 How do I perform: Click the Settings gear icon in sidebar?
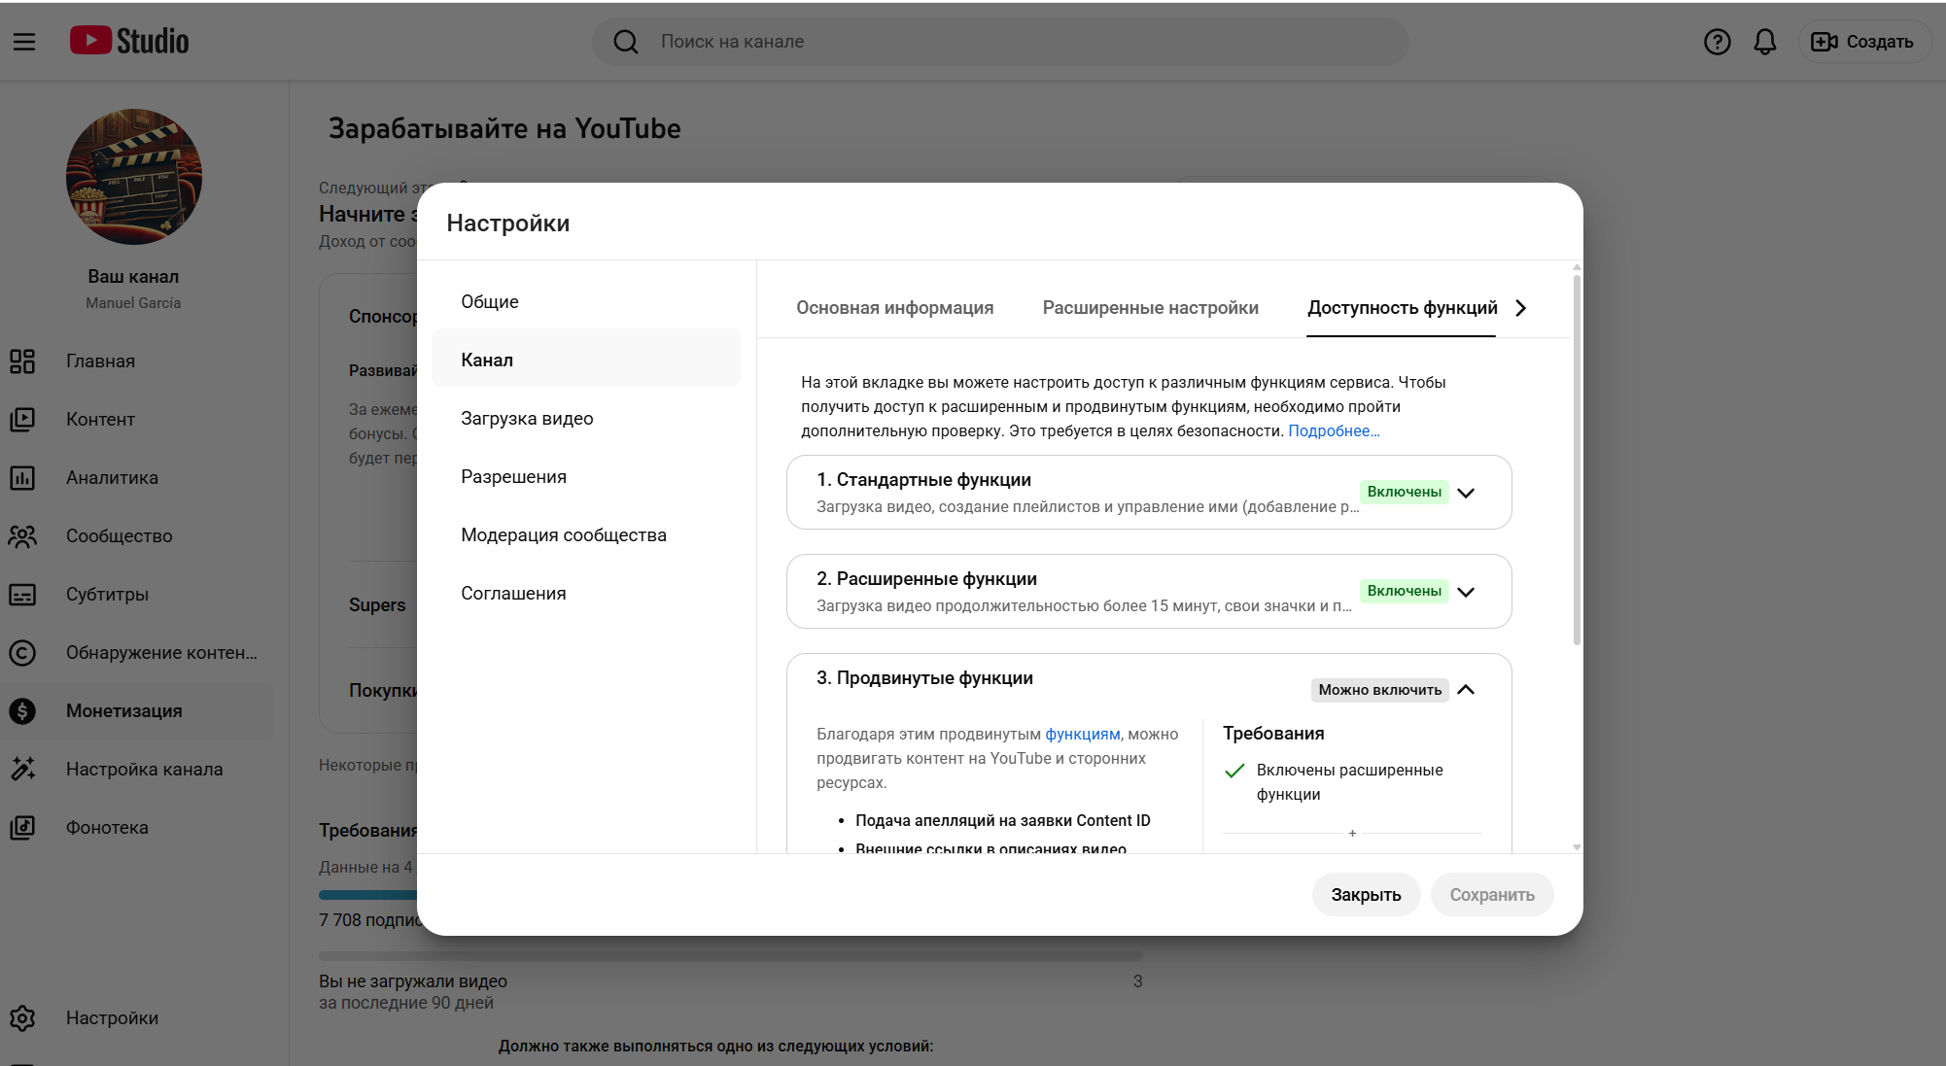22,1018
